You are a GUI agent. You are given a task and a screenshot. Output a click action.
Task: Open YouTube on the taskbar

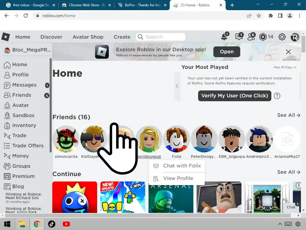[66, 224]
